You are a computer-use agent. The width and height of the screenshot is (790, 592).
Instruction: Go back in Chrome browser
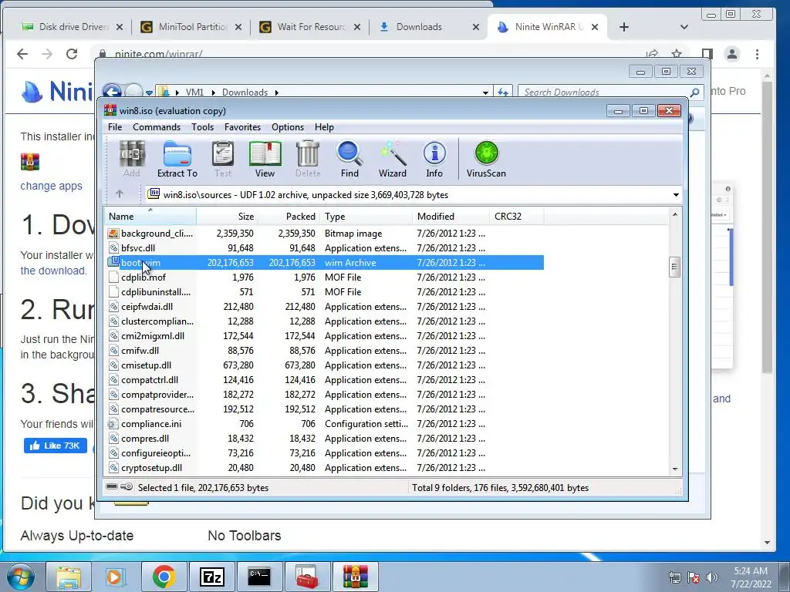(x=22, y=54)
